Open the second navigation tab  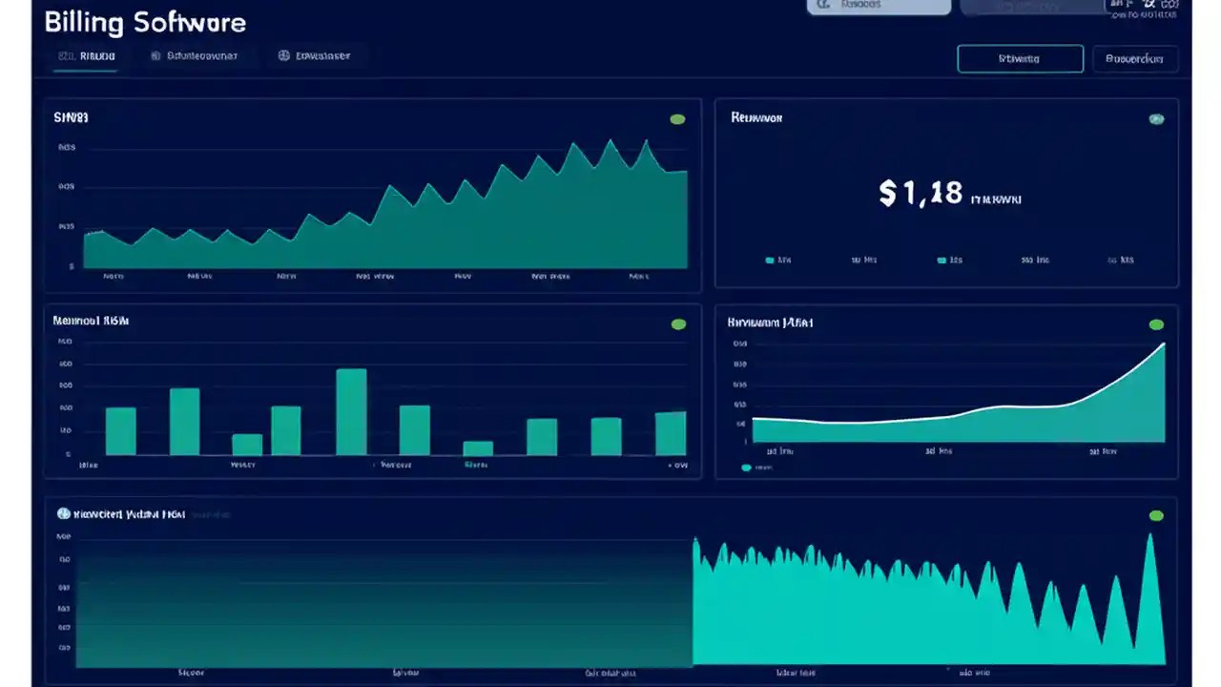coord(194,55)
